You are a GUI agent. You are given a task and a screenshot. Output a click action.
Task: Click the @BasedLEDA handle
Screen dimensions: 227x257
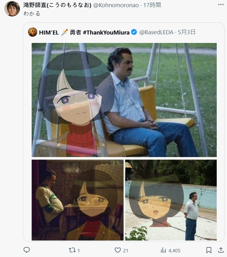coord(156,32)
